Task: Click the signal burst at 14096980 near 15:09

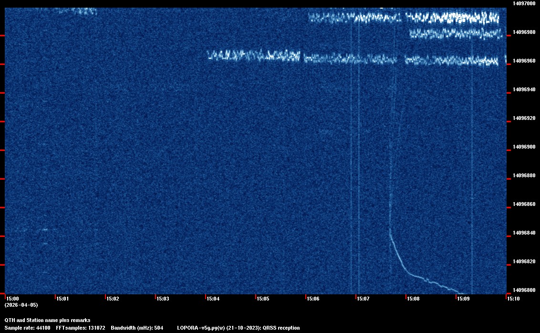Action: pos(456,33)
